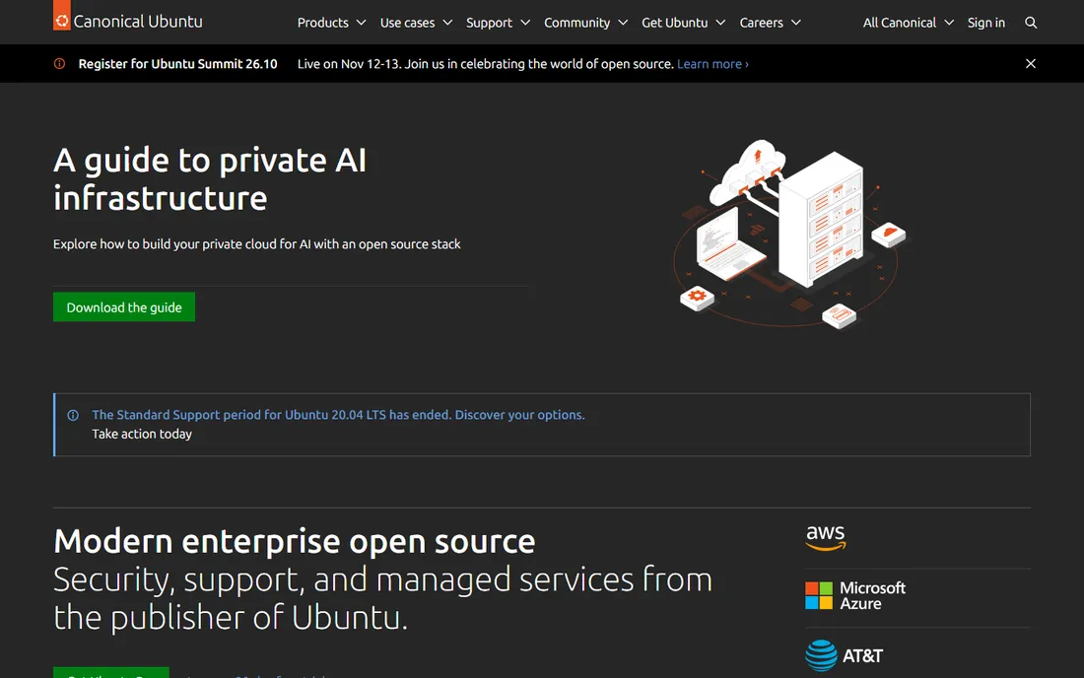This screenshot has width=1084, height=678.
Task: Click the Download the guide button
Action: pyautogui.click(x=124, y=306)
